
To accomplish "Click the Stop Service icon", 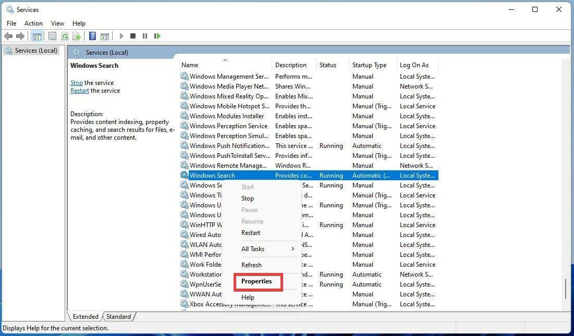I will click(x=132, y=36).
